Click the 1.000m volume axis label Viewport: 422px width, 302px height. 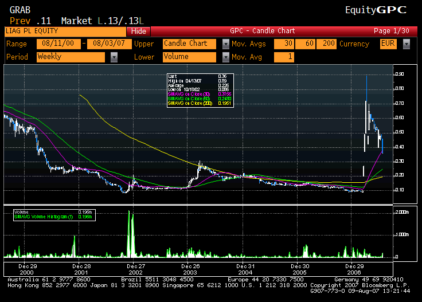coord(402,234)
